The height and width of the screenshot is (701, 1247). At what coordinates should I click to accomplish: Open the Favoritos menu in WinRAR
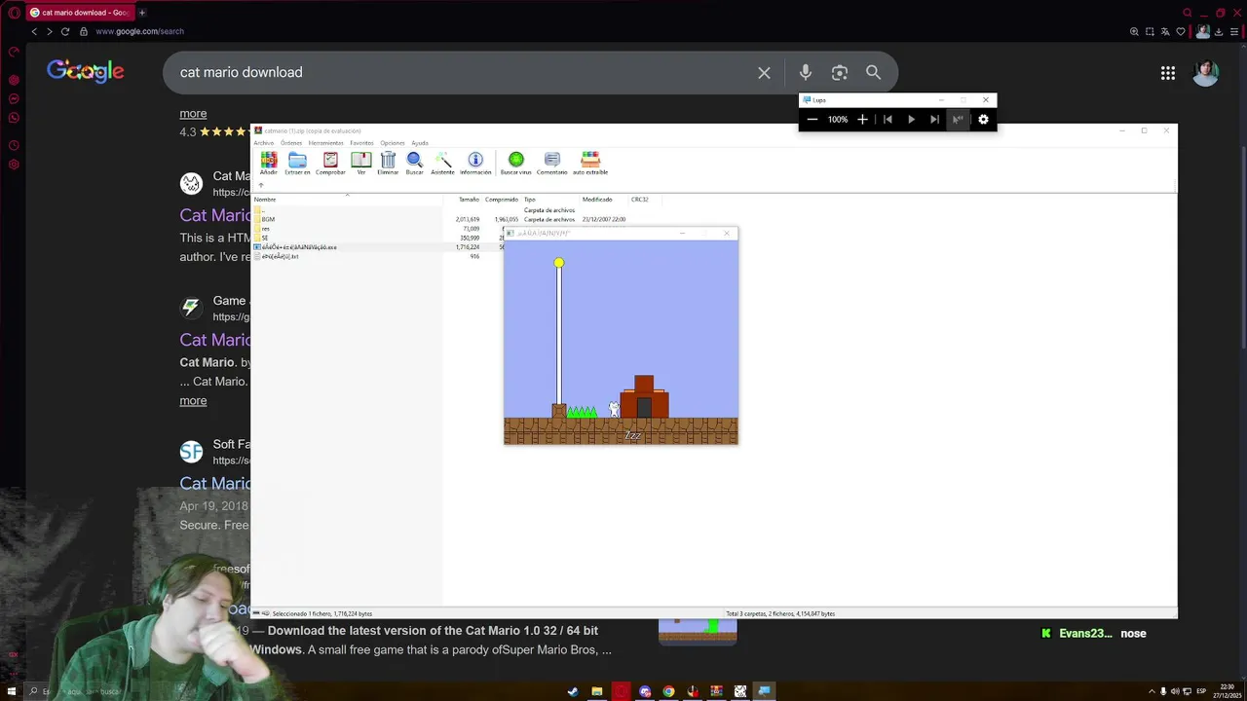point(361,143)
